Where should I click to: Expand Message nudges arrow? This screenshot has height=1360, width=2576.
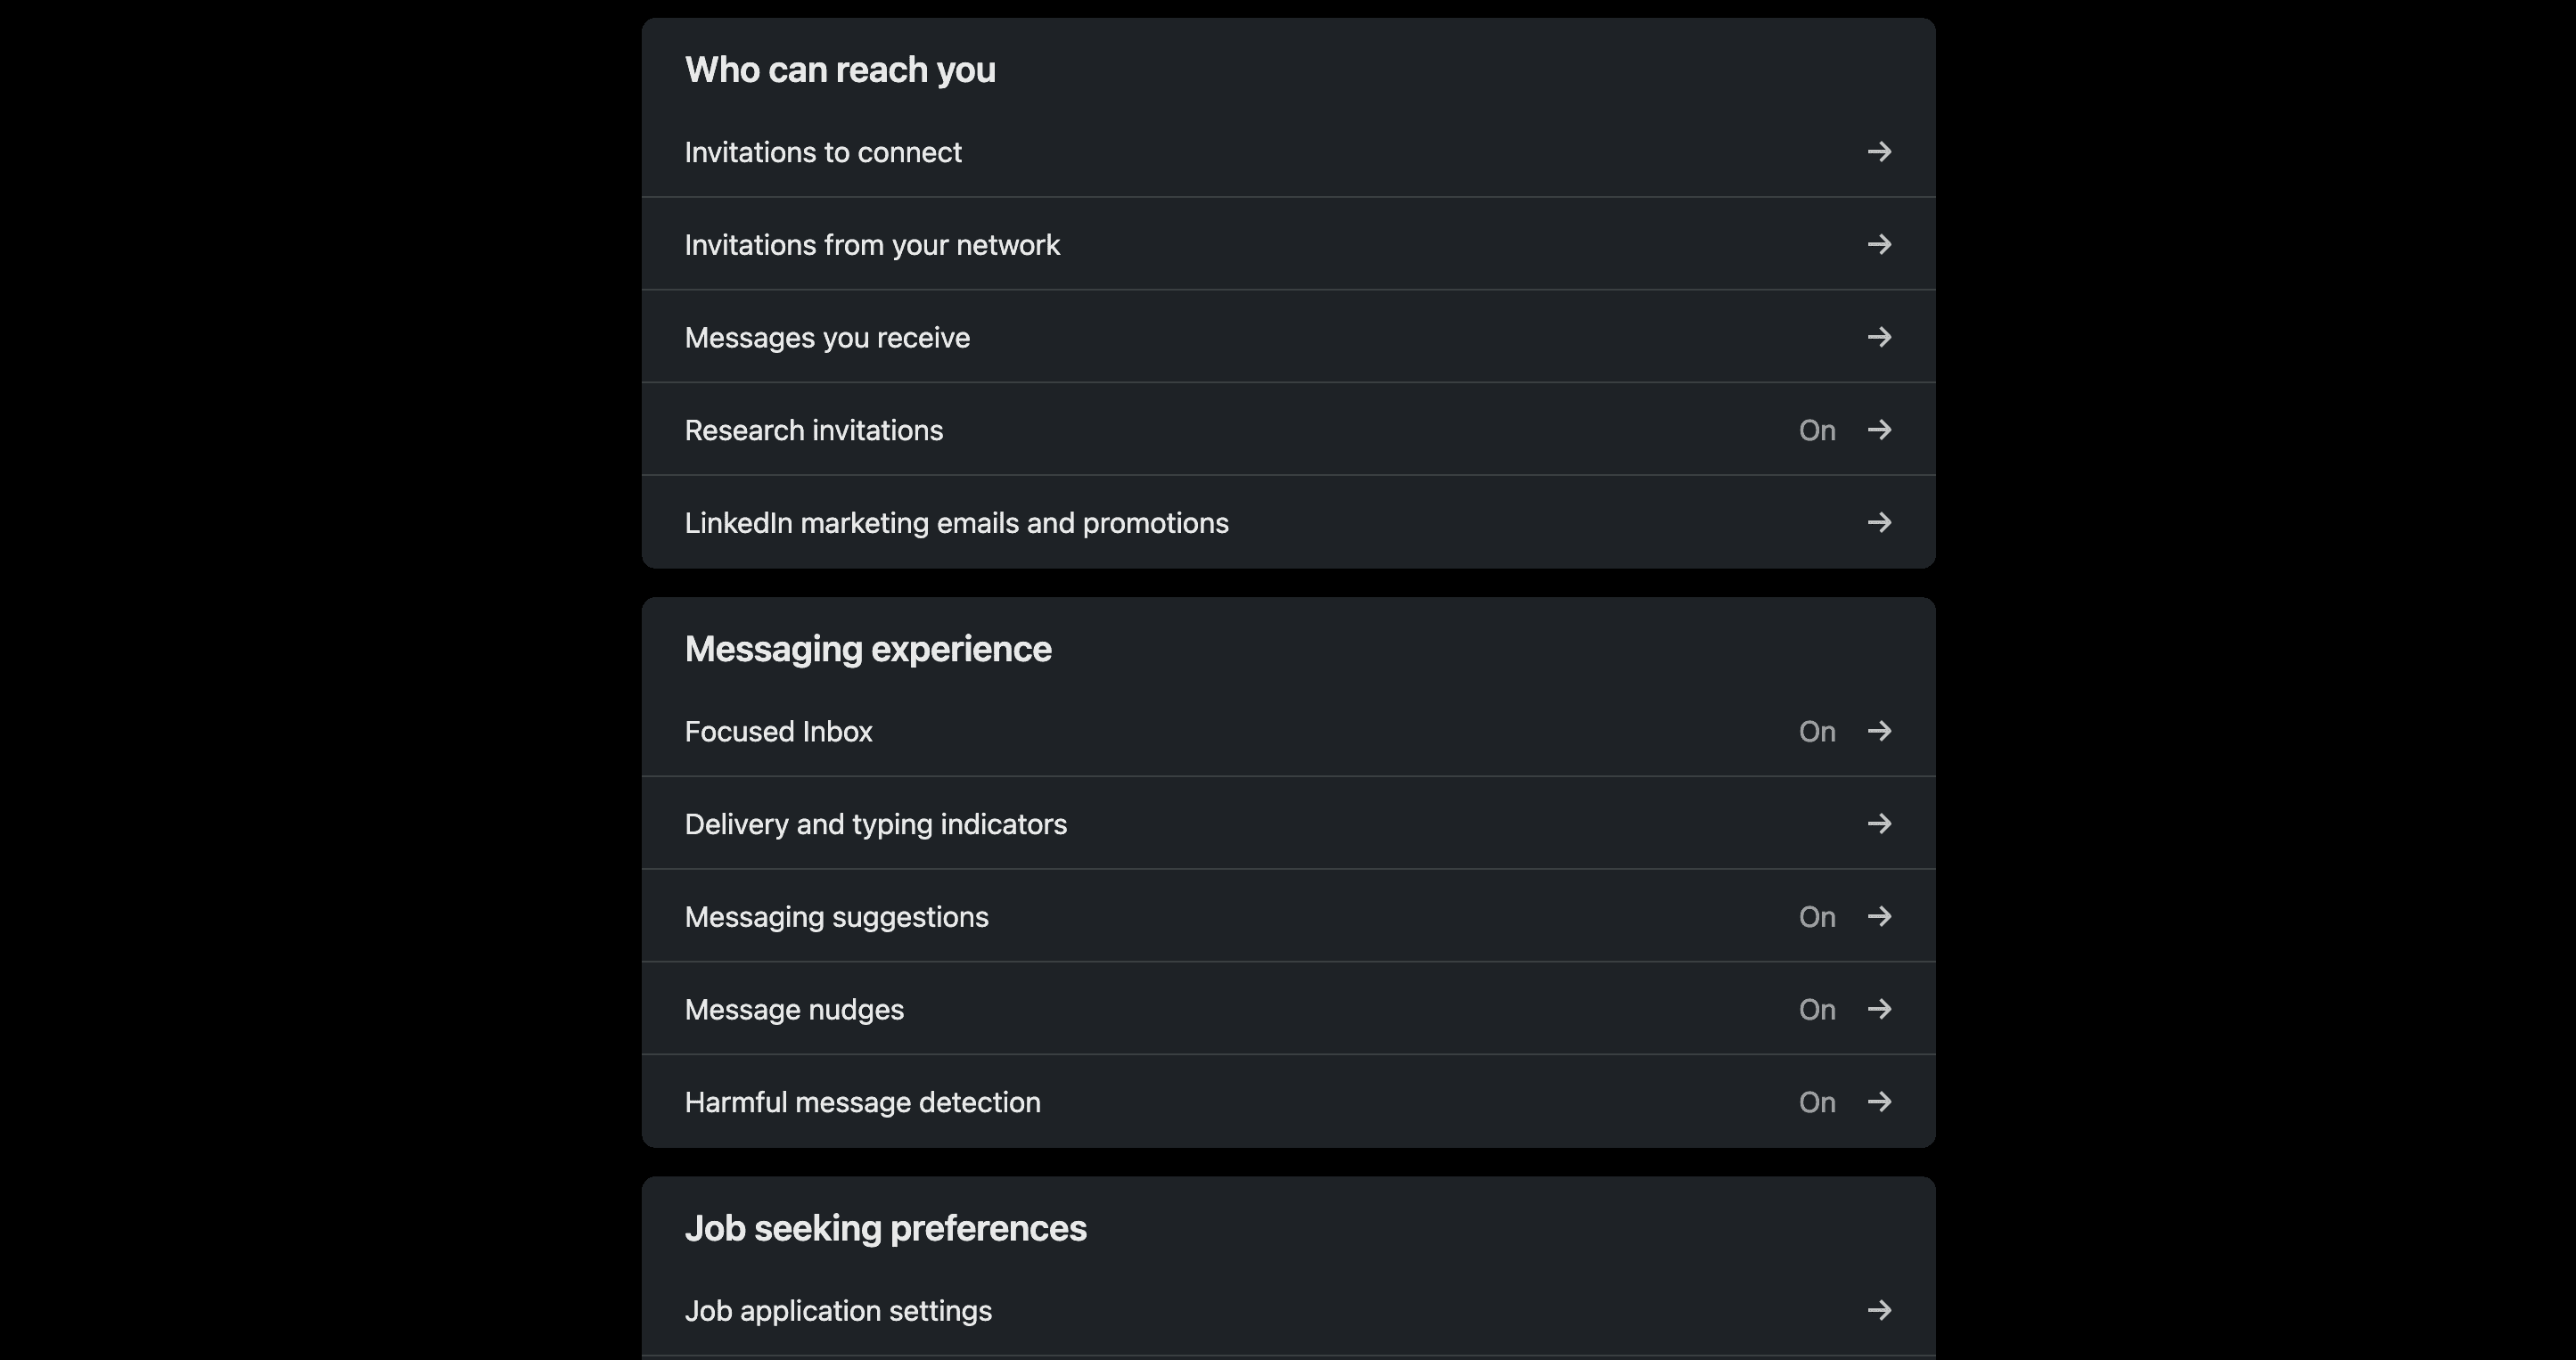coord(1879,1009)
